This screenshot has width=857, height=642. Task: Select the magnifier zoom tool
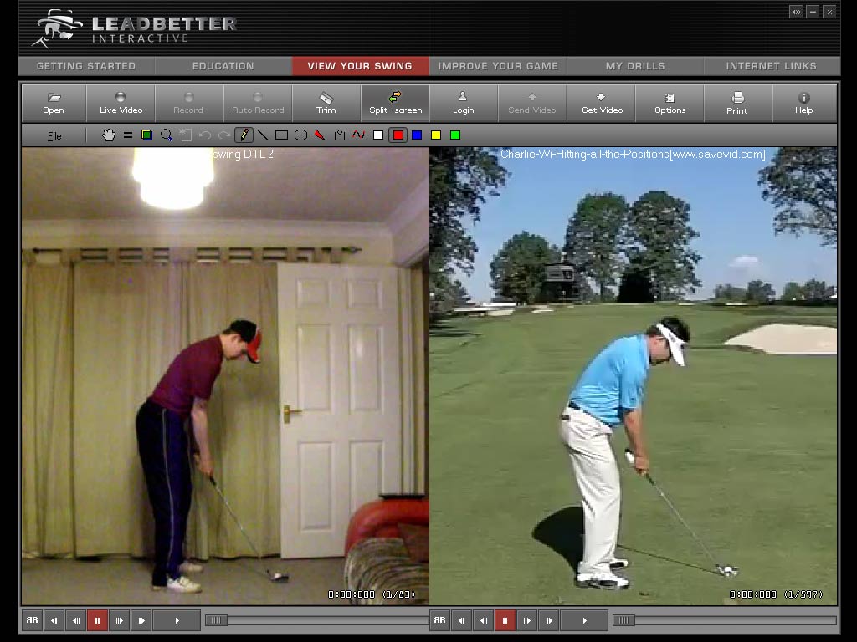pyautogui.click(x=167, y=135)
